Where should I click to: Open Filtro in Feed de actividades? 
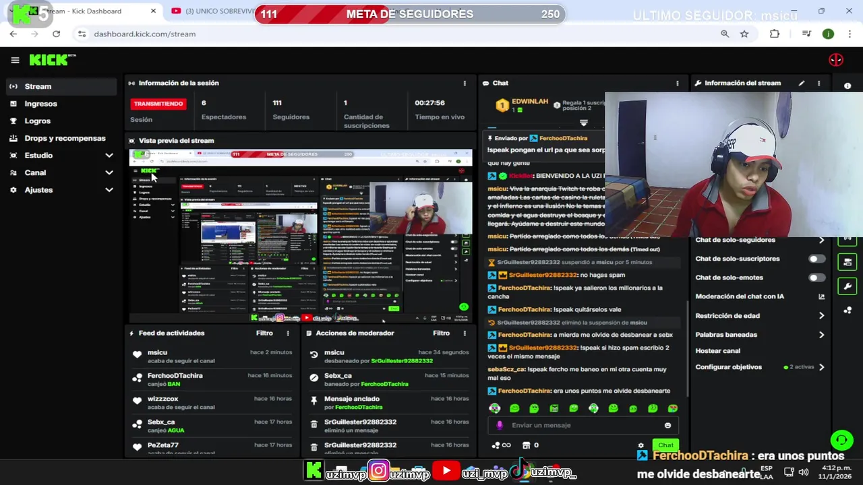click(264, 333)
